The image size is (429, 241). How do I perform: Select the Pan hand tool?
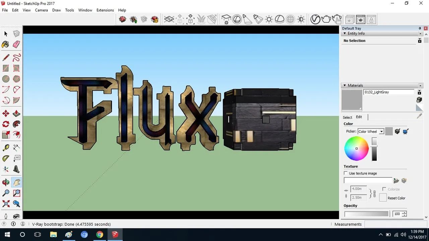point(16,182)
